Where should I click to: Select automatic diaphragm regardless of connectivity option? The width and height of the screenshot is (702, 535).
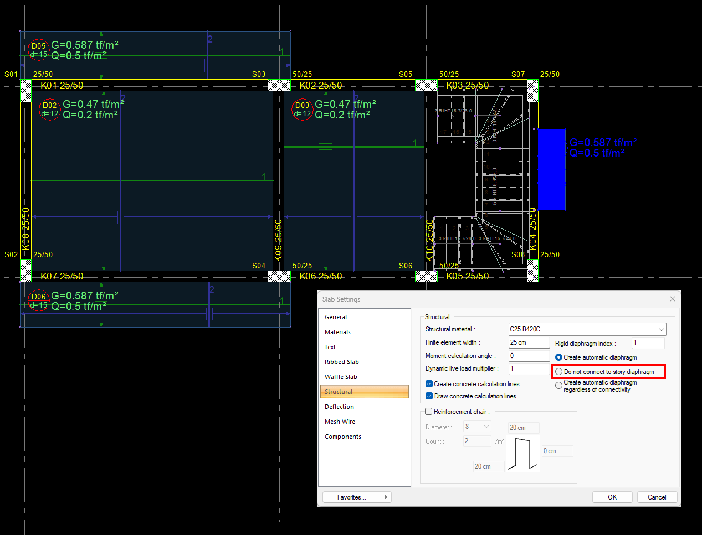(558, 386)
